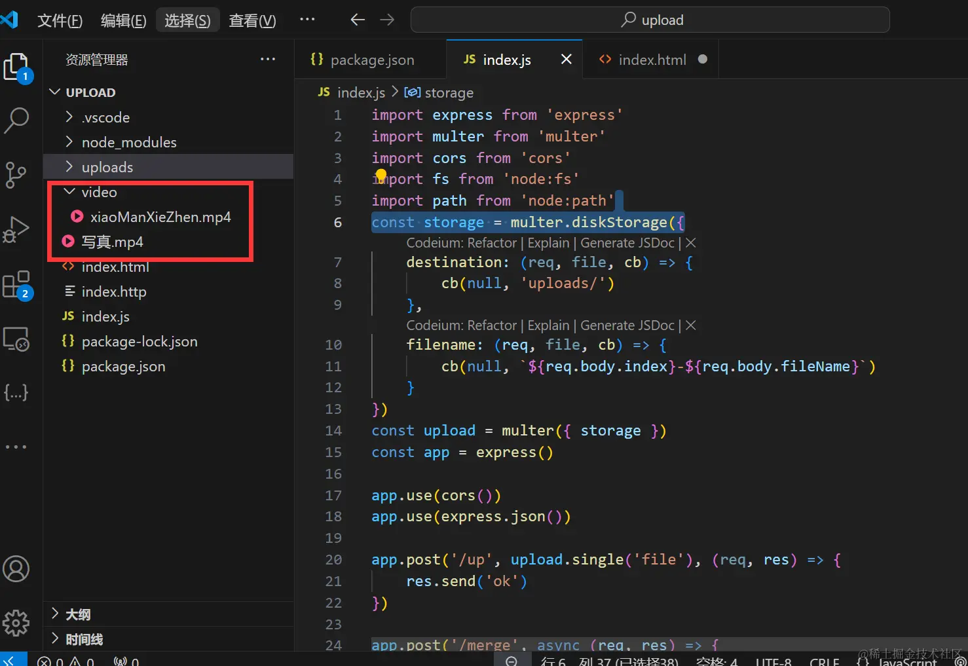Image resolution: width=968 pixels, height=666 pixels.
Task: Click Generate JSDoc above destination function
Action: pos(627,243)
